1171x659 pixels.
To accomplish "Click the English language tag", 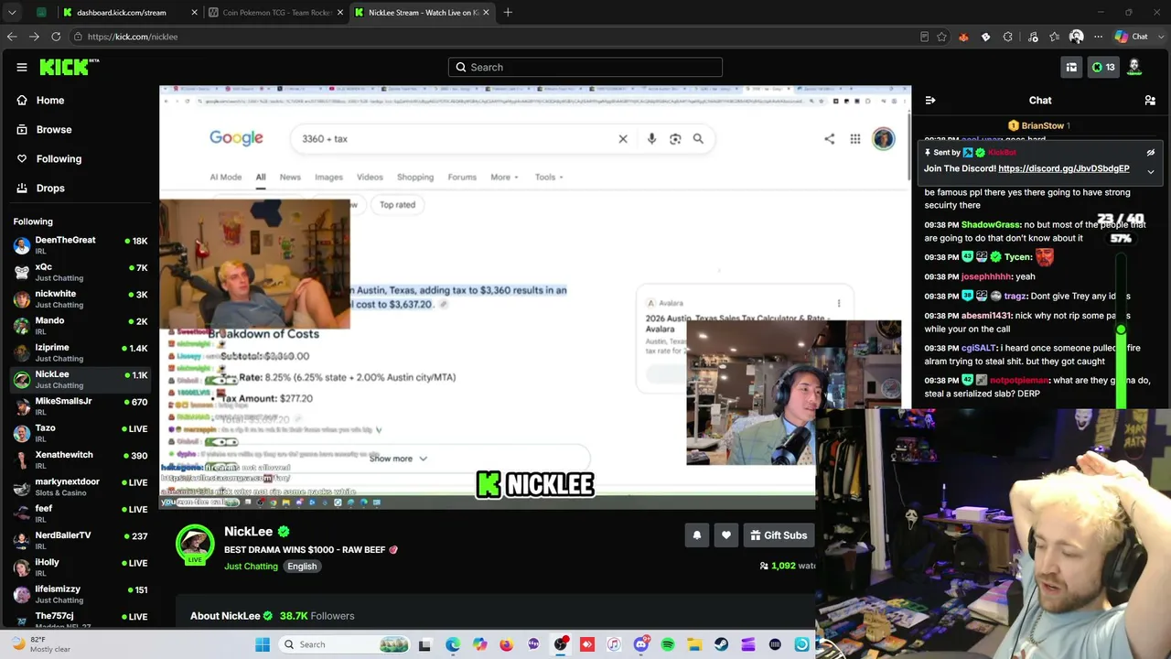I will (302, 567).
